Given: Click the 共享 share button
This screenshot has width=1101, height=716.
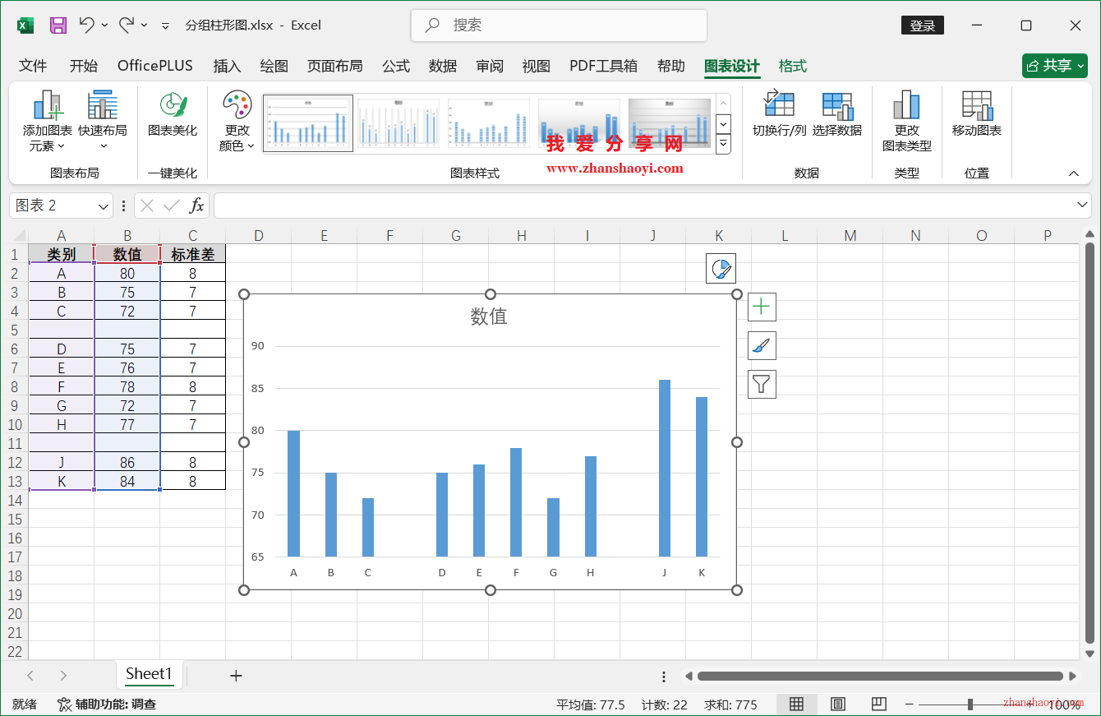Looking at the screenshot, I should (x=1055, y=66).
